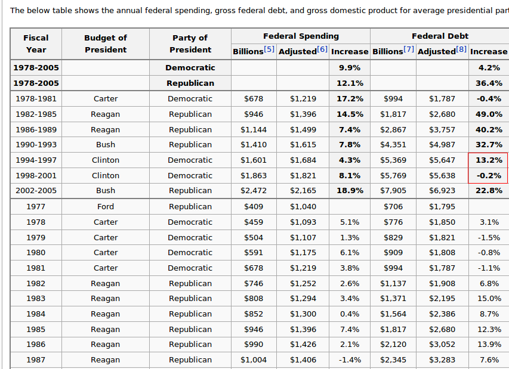
Task: Select the red-outlined -0.2% cell
Action: click(x=489, y=176)
